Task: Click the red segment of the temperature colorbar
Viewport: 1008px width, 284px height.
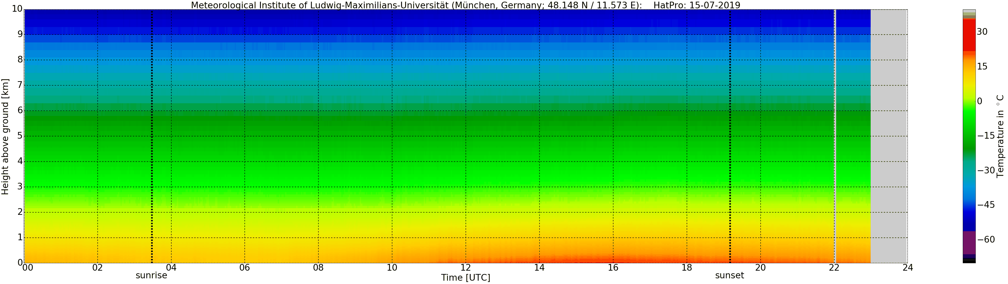Action: coord(969,35)
